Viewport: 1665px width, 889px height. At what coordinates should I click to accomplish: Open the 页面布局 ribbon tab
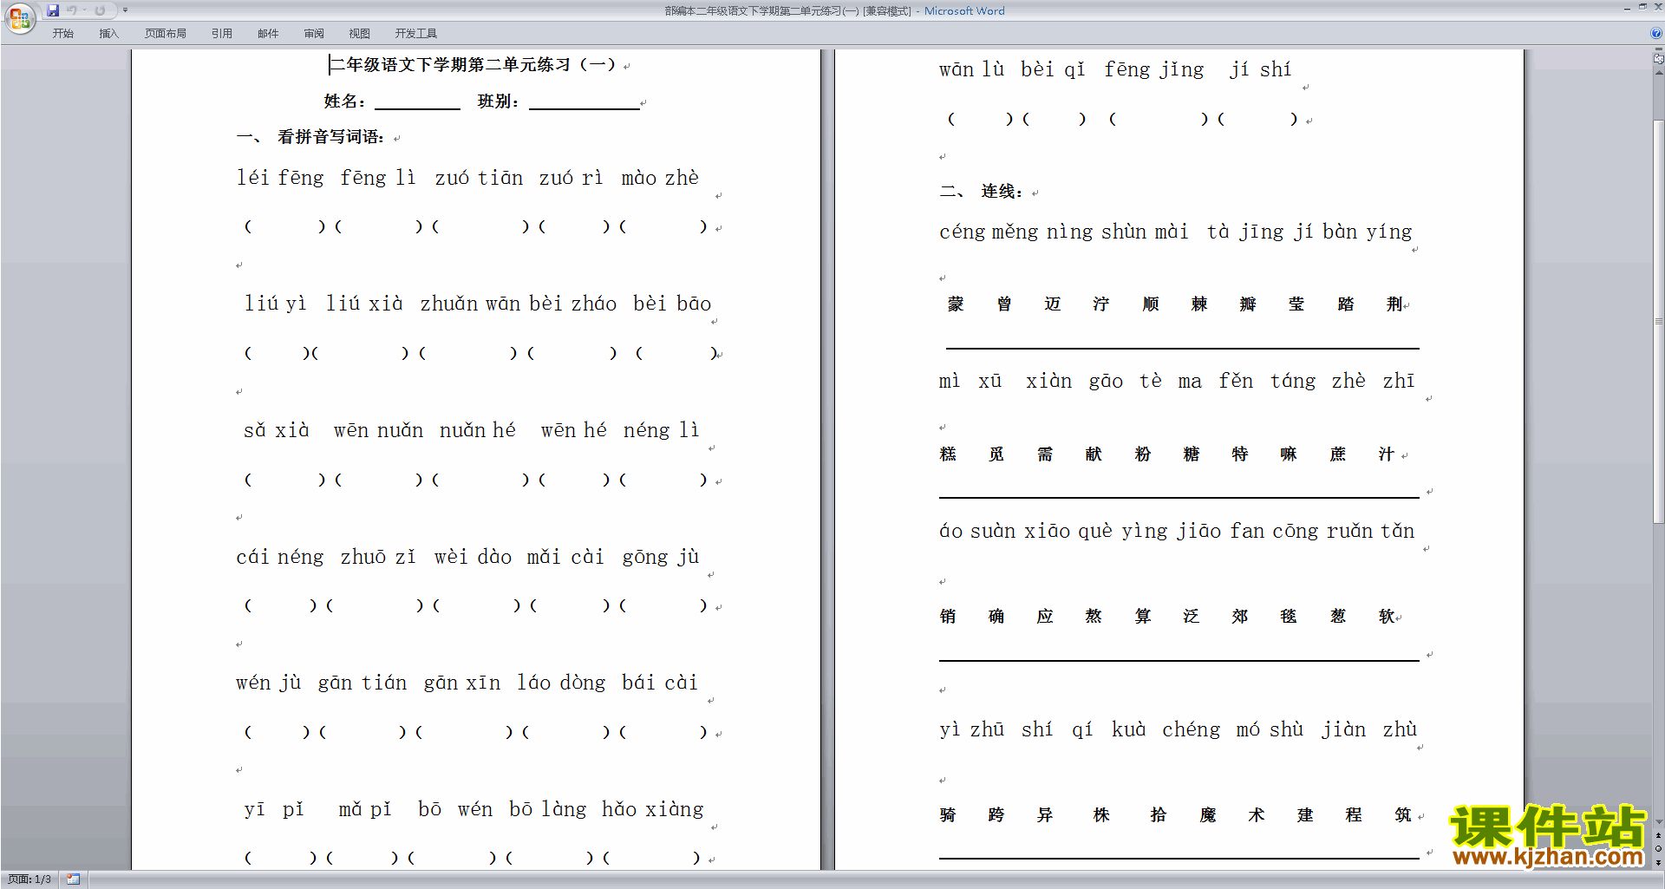pyautogui.click(x=166, y=34)
